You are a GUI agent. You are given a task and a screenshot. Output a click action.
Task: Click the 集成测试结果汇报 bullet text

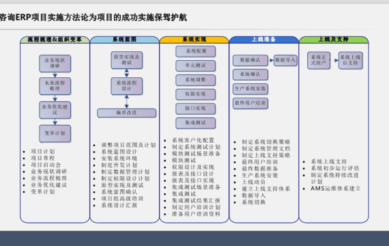click(196, 200)
